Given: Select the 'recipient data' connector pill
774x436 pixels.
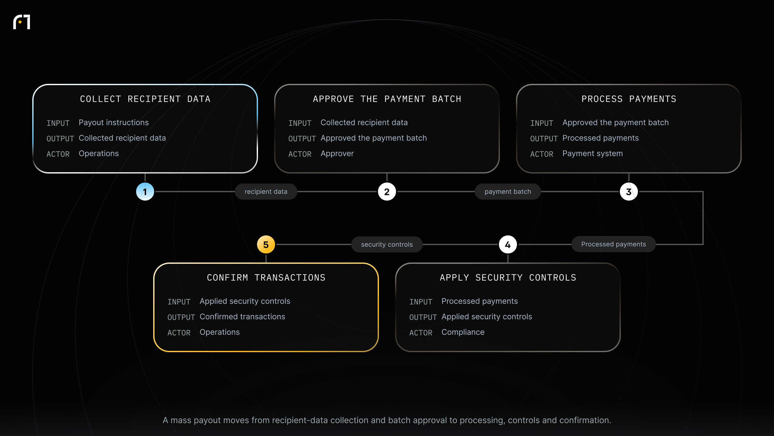Looking at the screenshot, I should pos(266,192).
